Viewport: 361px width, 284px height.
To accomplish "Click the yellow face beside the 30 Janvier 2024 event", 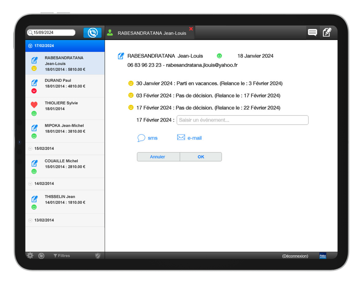I will [x=131, y=83].
